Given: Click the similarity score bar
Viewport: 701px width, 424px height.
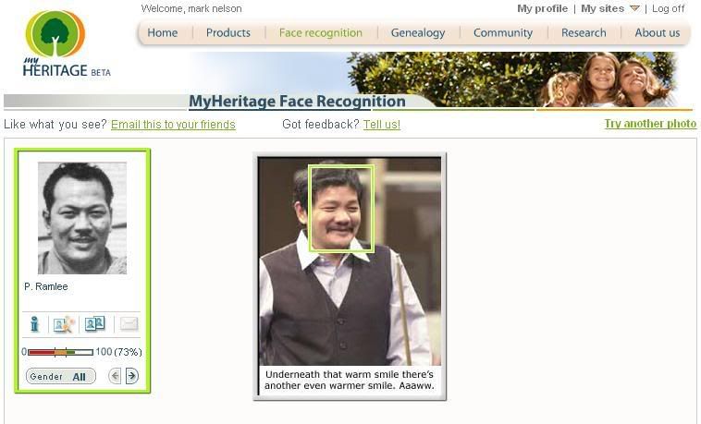Looking at the screenshot, I should pyautogui.click(x=60, y=352).
